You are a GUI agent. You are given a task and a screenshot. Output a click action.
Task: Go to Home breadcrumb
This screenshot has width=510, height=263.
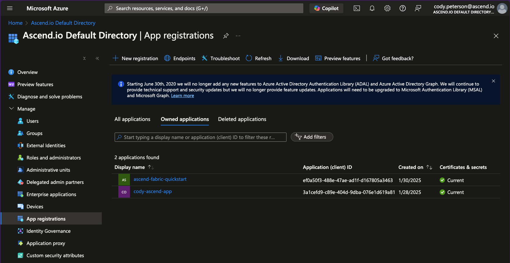pyautogui.click(x=15, y=23)
